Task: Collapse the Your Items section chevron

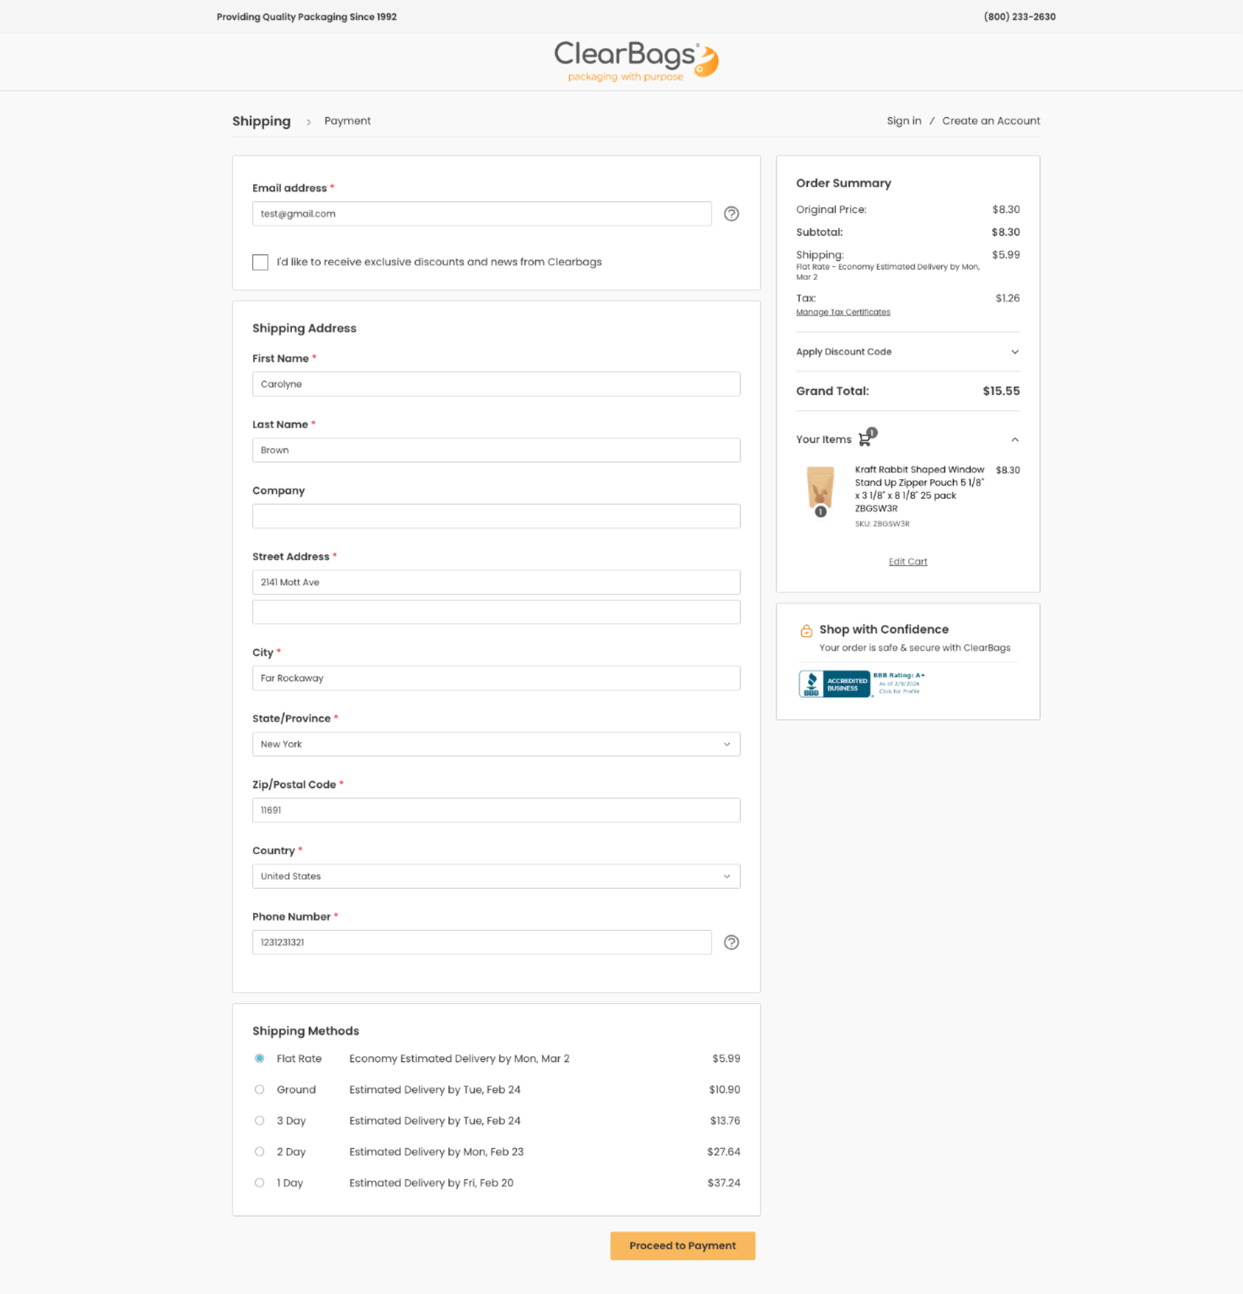Action: 1014,440
